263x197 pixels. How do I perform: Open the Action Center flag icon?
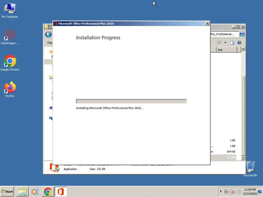pyautogui.click(x=232, y=191)
